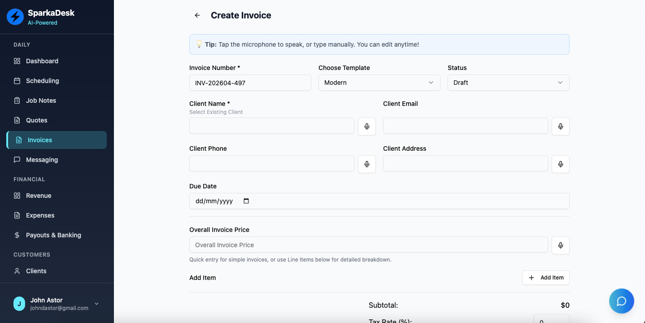Click the back arrow beside Create Invoice
The height and width of the screenshot is (323, 645).
tap(197, 15)
